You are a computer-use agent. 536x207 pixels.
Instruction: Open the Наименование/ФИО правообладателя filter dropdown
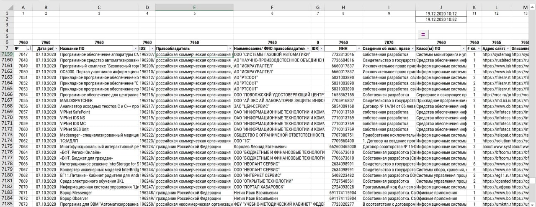point(308,49)
